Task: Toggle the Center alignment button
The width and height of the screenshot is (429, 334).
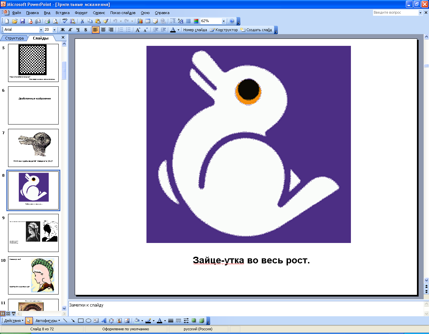Action: pyautogui.click(x=103, y=30)
